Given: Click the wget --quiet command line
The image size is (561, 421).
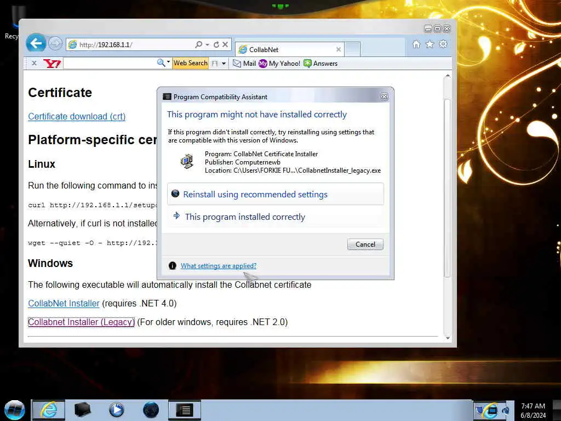Looking at the screenshot, I should pyautogui.click(x=92, y=243).
